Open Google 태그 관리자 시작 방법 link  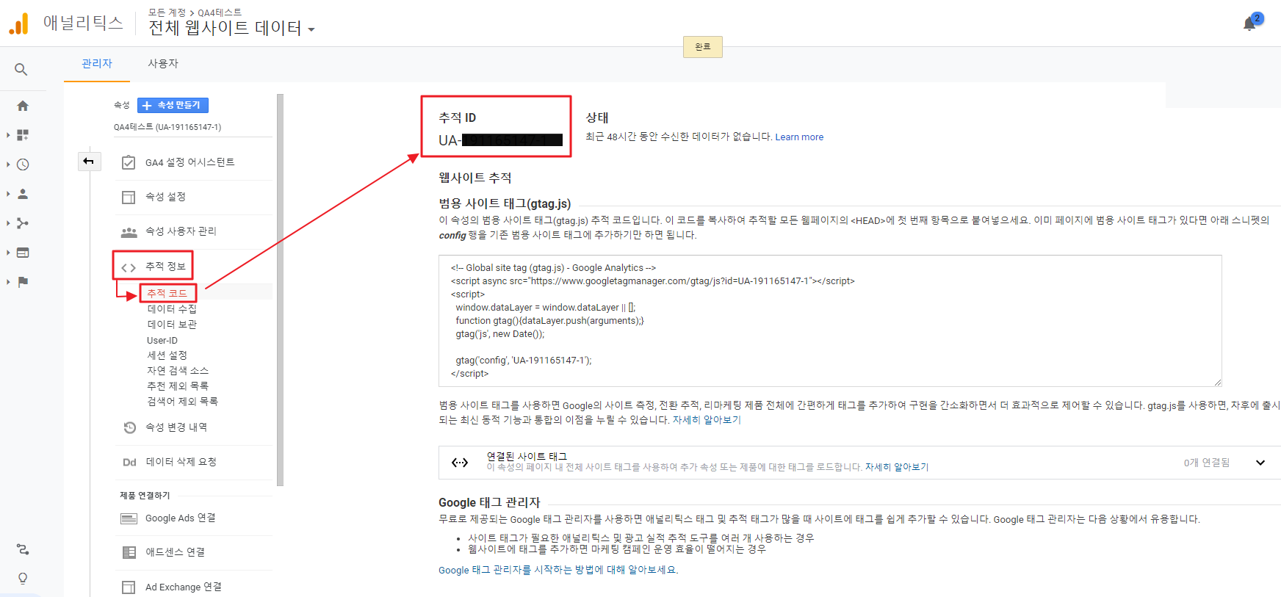[558, 570]
